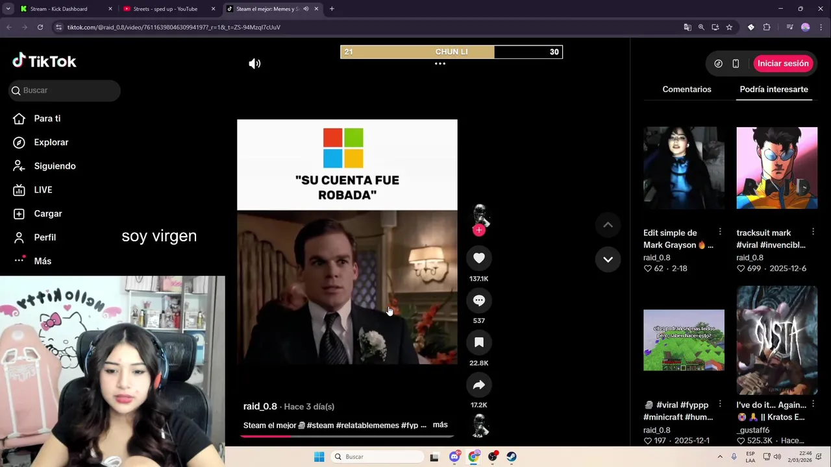
Task: Share the video with the arrow icon
Action: (479, 385)
